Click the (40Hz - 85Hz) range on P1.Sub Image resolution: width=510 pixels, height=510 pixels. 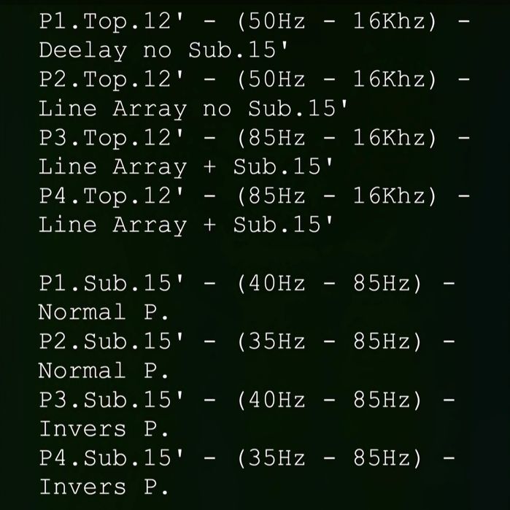(329, 283)
